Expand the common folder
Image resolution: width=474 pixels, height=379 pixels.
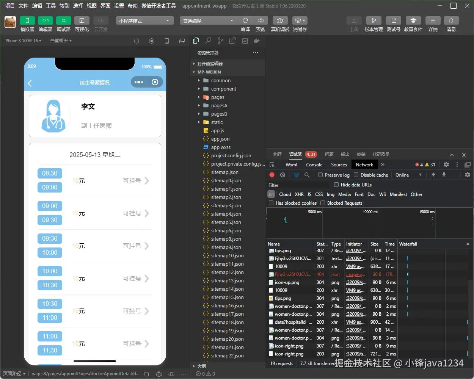pyautogui.click(x=228, y=80)
